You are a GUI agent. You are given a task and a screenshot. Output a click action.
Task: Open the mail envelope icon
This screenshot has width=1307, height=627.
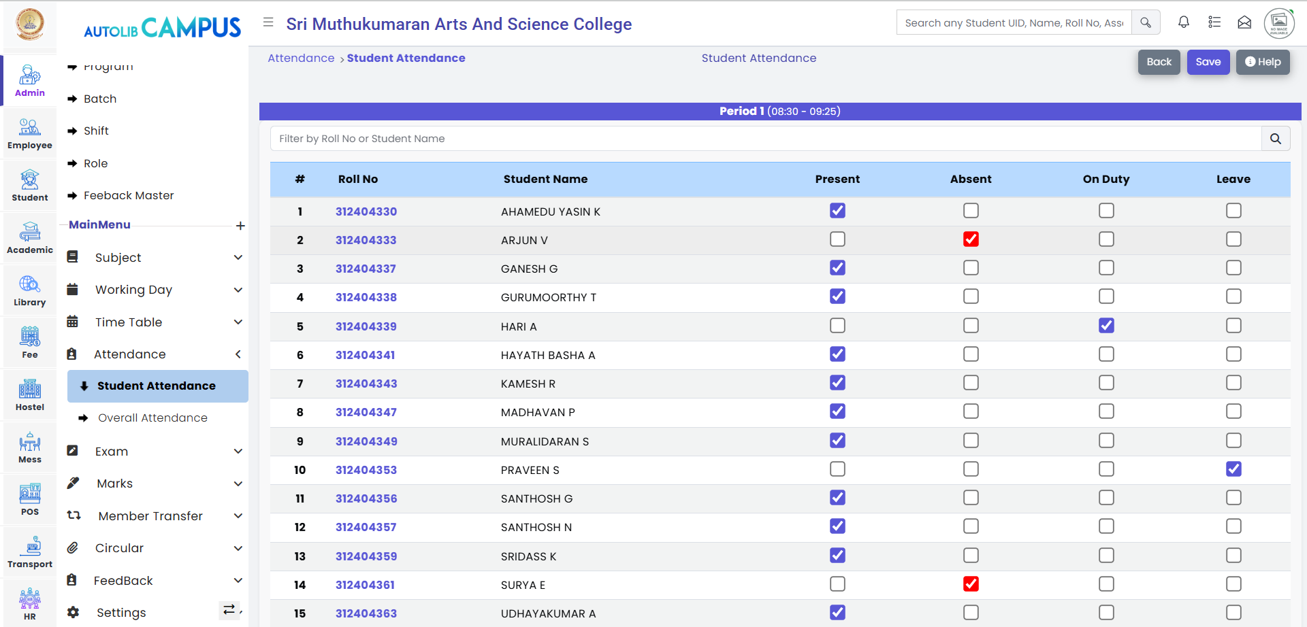(1244, 22)
